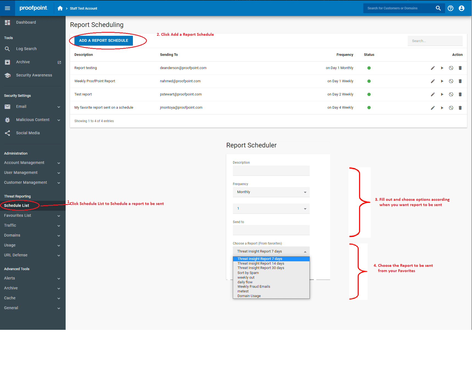Select "Weekly Fraud Emails" from report dropdown
Image resolution: width=472 pixels, height=384 pixels.
[253, 286]
